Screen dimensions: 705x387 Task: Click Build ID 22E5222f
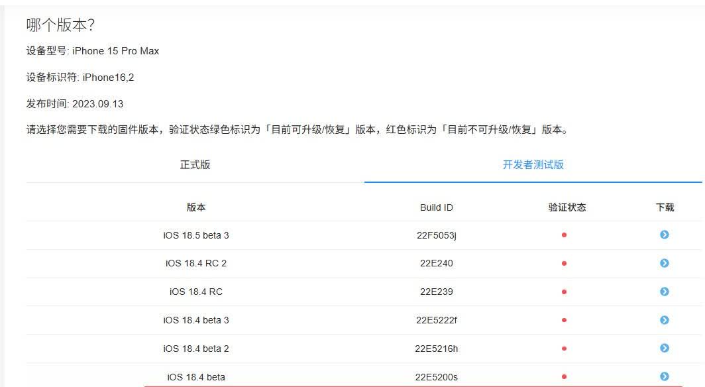(x=436, y=320)
